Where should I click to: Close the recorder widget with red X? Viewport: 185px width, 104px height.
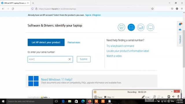click(177, 91)
